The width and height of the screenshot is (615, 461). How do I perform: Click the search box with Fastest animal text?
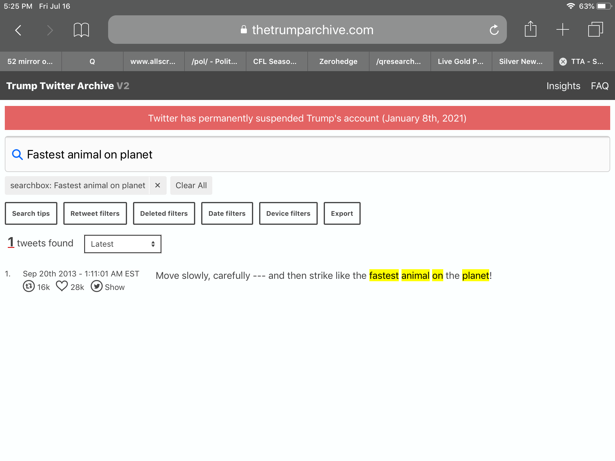[x=307, y=154]
